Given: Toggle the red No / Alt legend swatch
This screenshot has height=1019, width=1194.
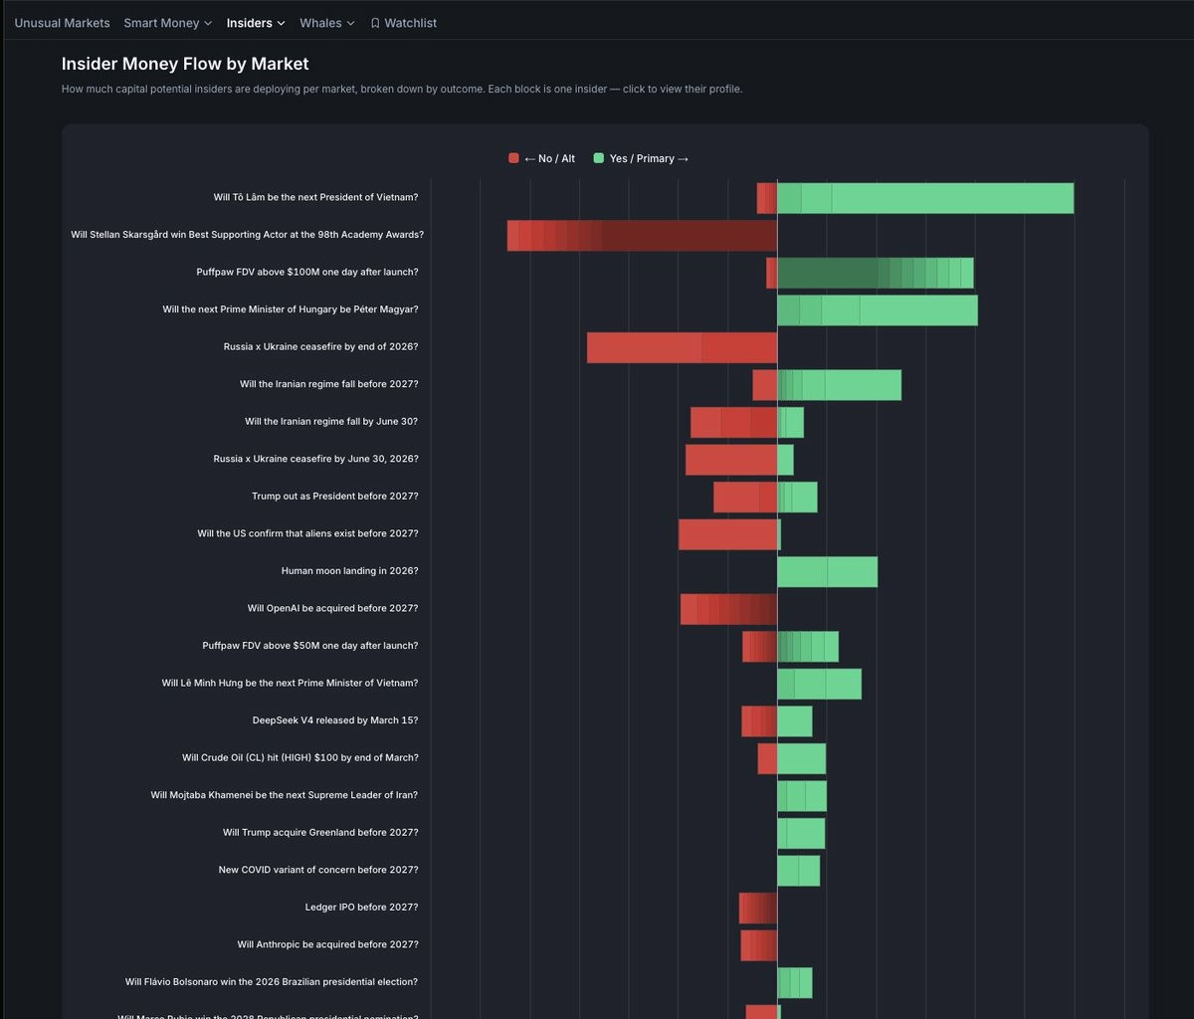Looking at the screenshot, I should pos(513,158).
